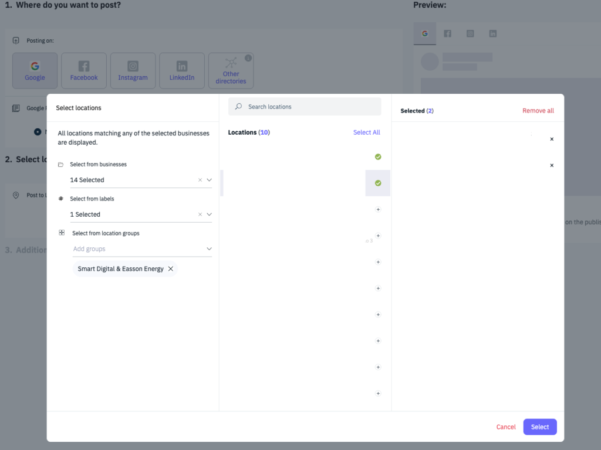
Task: Click the Other directories posting option
Action: pos(231,70)
